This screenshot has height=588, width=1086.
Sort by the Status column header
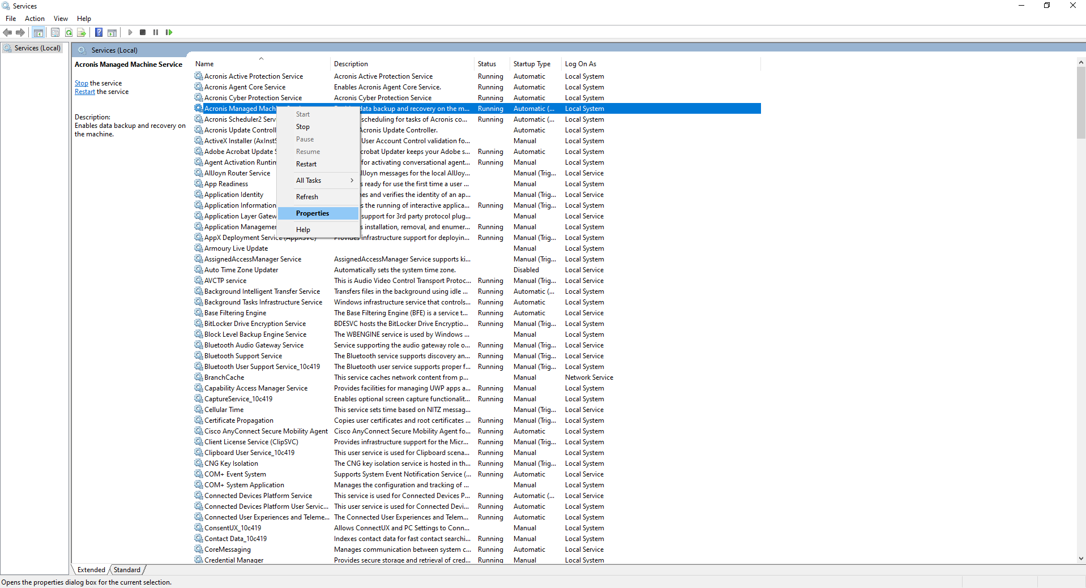coord(491,64)
